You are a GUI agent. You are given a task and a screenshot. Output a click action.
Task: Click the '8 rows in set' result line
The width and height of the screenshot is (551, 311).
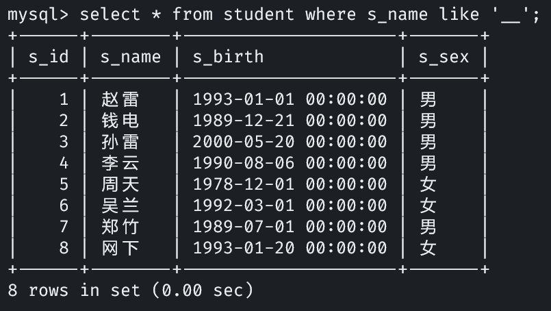coord(130,290)
